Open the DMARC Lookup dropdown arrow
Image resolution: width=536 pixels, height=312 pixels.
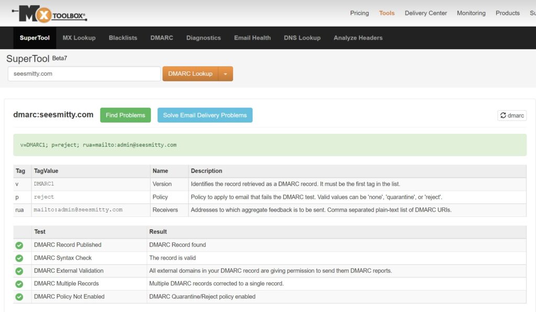click(225, 74)
